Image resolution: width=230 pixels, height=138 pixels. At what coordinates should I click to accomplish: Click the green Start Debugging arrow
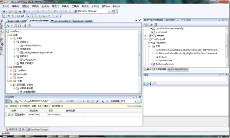click(66, 11)
